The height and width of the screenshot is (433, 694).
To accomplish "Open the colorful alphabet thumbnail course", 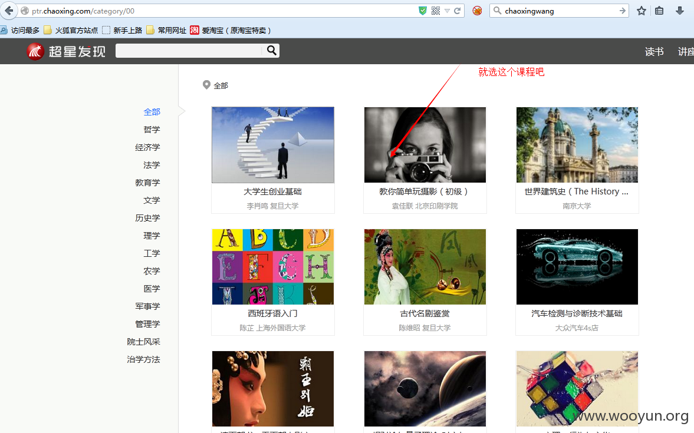I will click(x=273, y=267).
